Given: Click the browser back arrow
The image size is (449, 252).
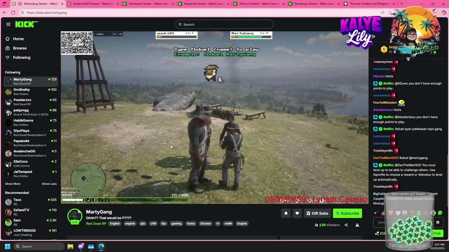Looking at the screenshot, I should point(5,13).
